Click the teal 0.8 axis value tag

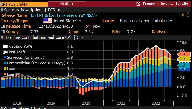click(184, 65)
